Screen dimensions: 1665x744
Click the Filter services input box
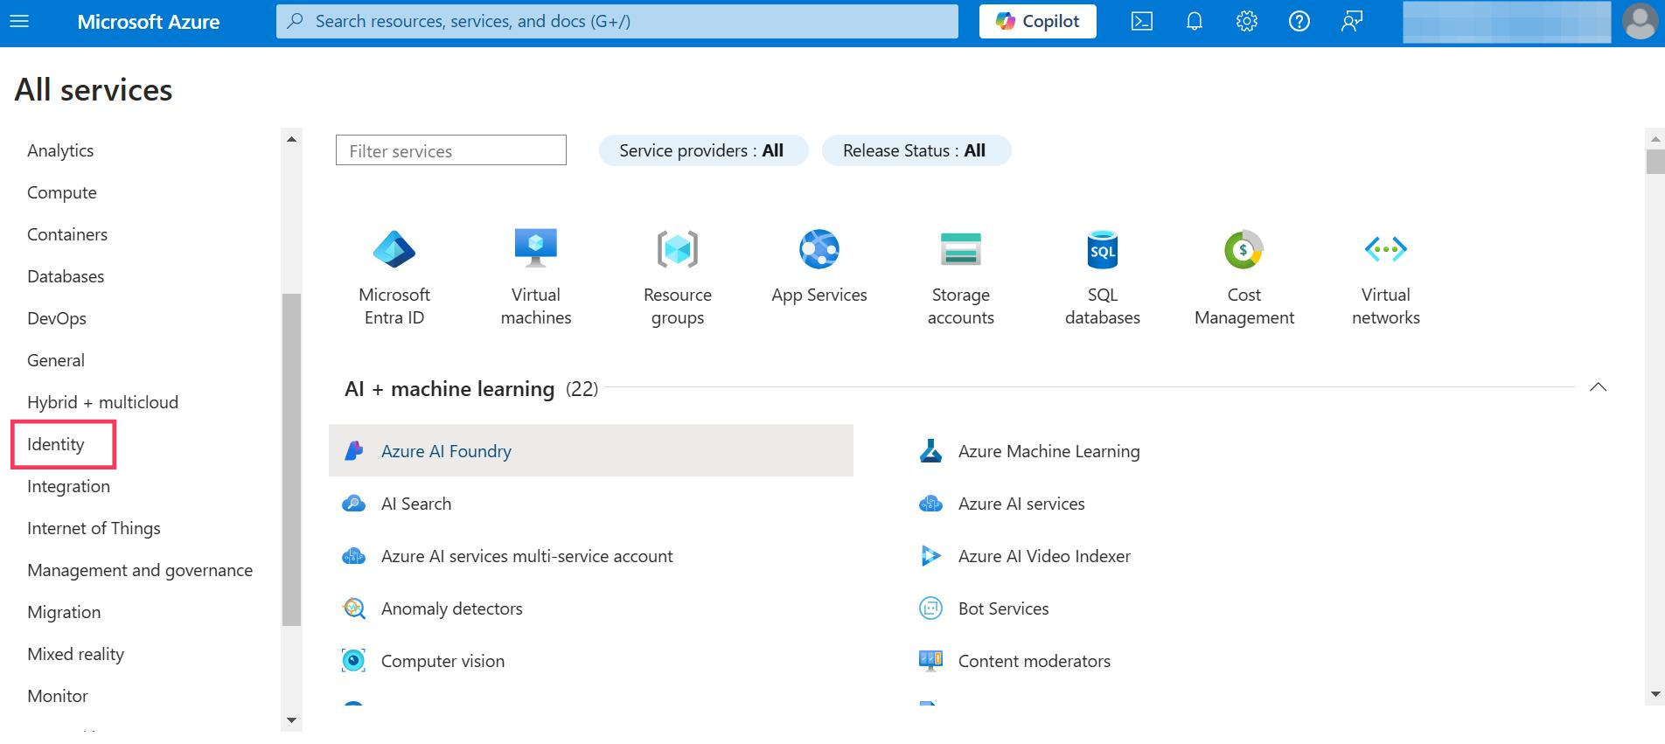(451, 150)
